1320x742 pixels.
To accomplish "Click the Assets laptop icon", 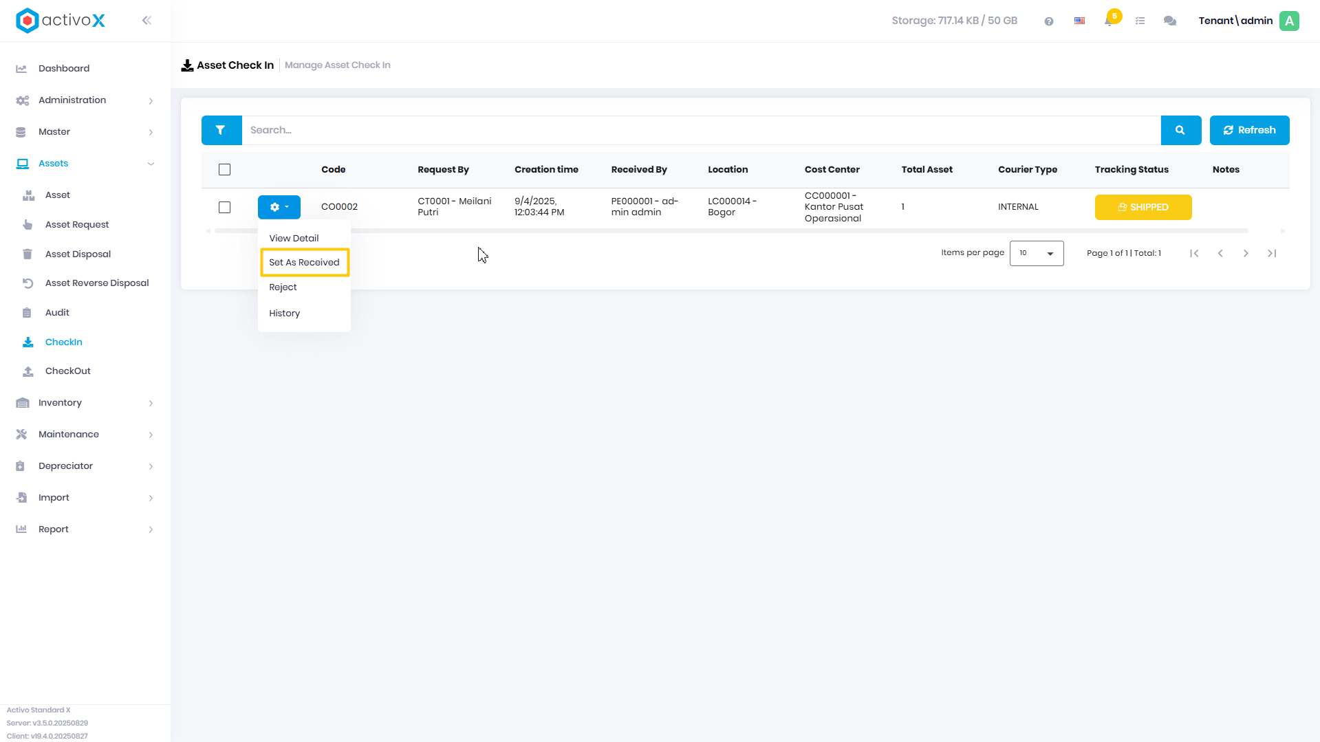I will tap(22, 164).
